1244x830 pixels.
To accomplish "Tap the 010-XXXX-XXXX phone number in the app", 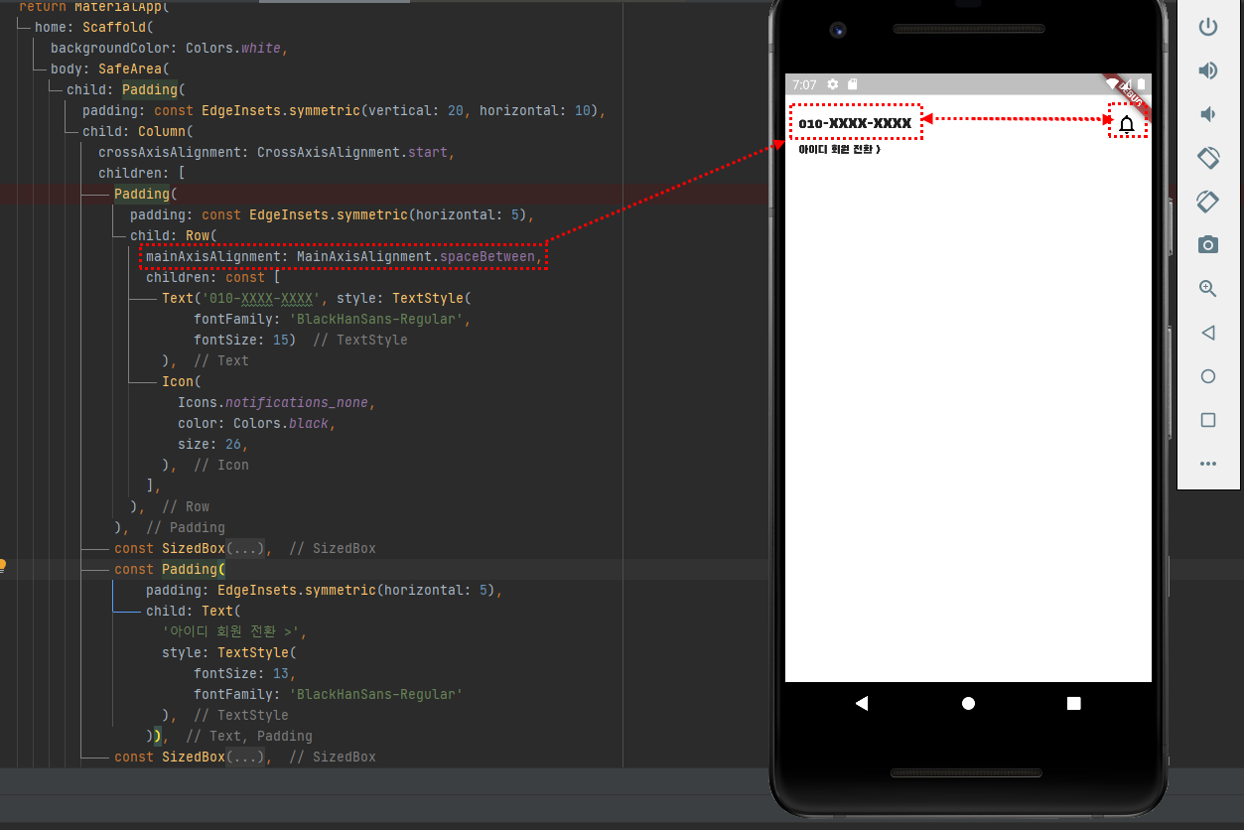I will (855, 124).
